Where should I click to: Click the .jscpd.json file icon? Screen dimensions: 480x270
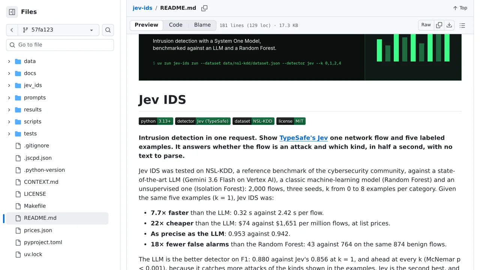[x=18, y=158]
